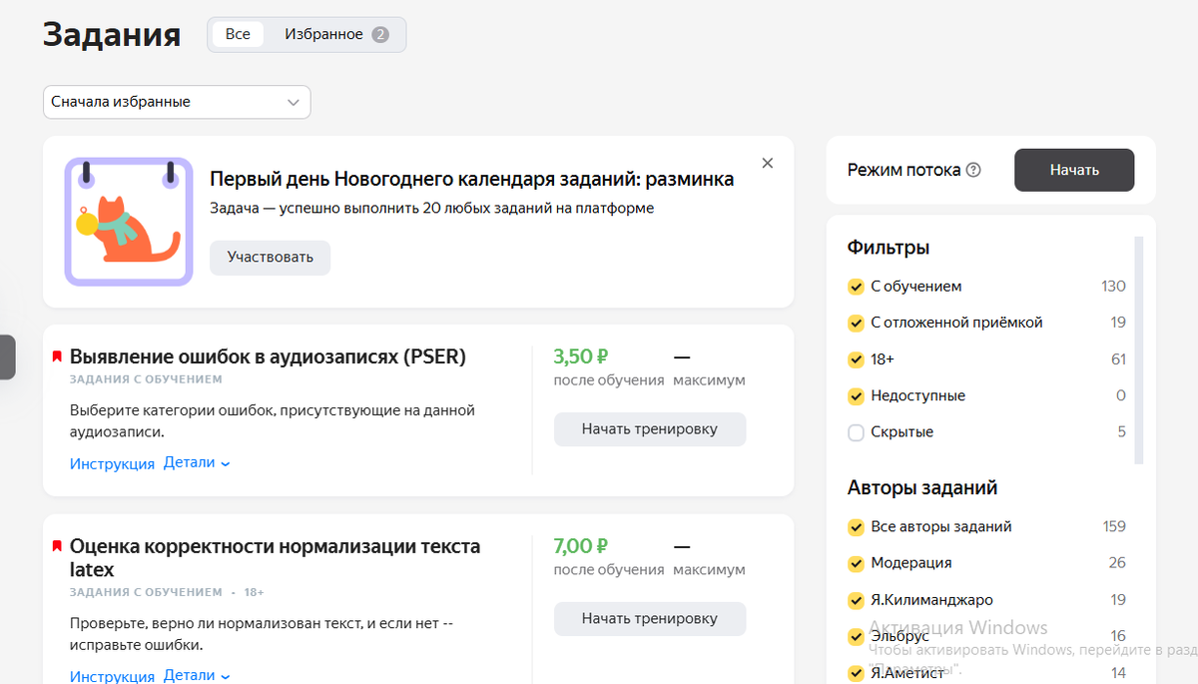Image resolution: width=1198 pixels, height=684 pixels.
Task: Click the Режим потока label
Action: 903,170
